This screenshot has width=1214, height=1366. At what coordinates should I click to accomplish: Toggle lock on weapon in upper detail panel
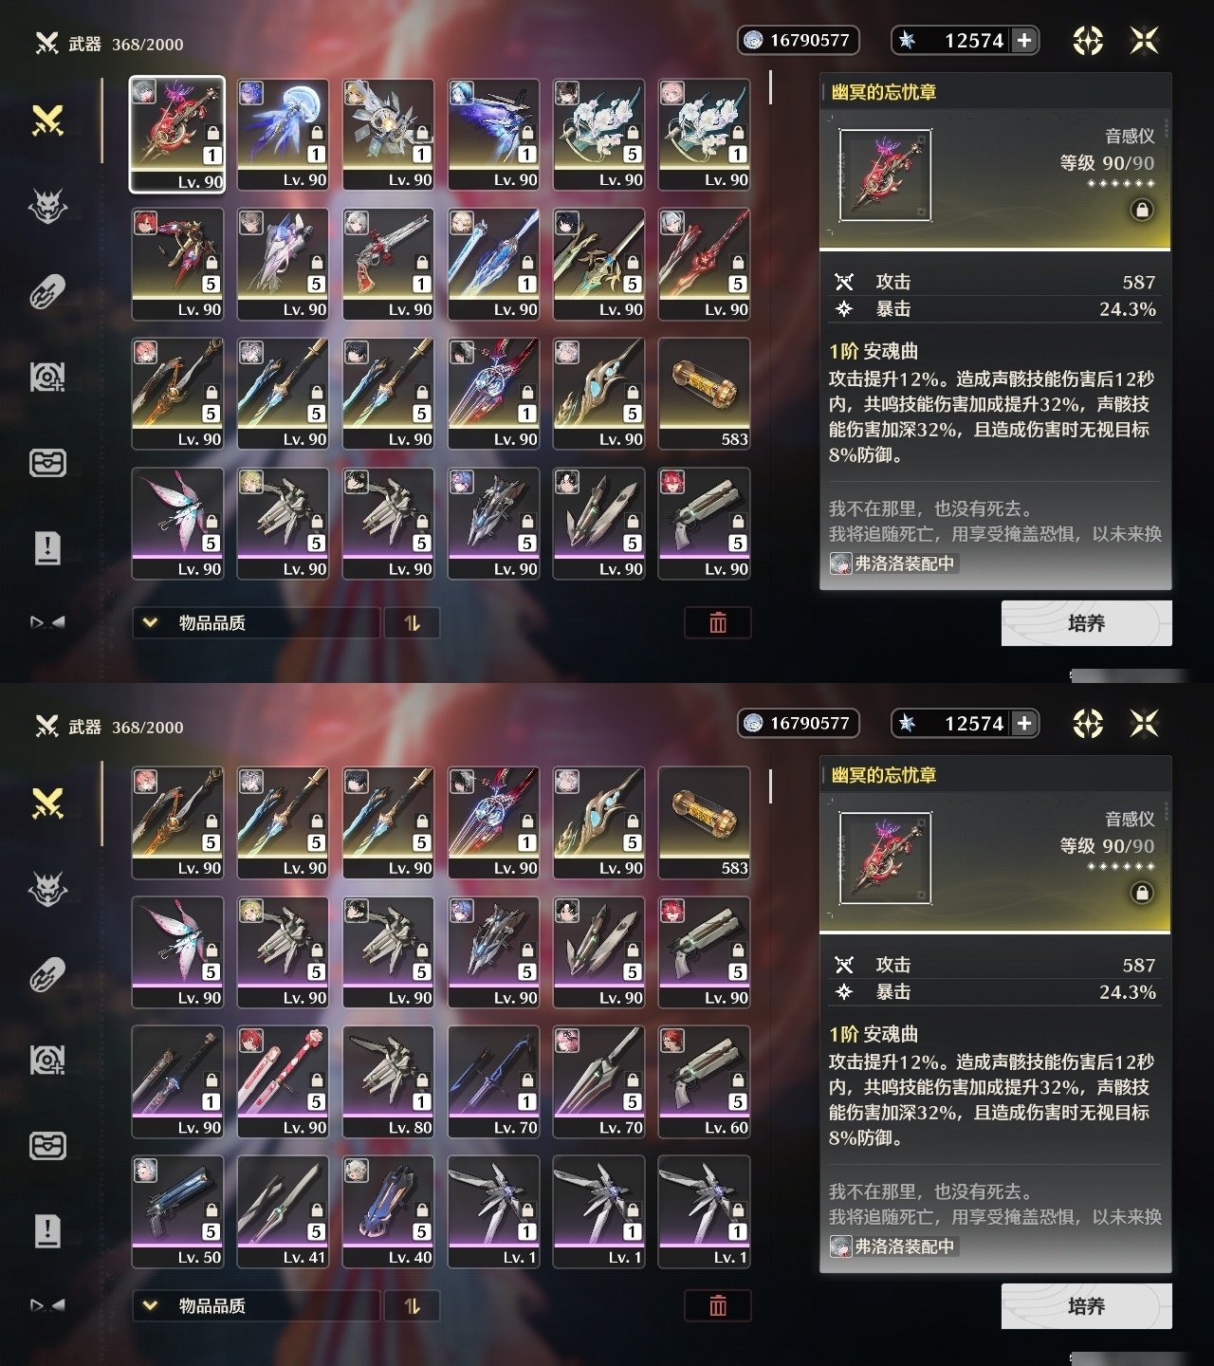point(1142,210)
